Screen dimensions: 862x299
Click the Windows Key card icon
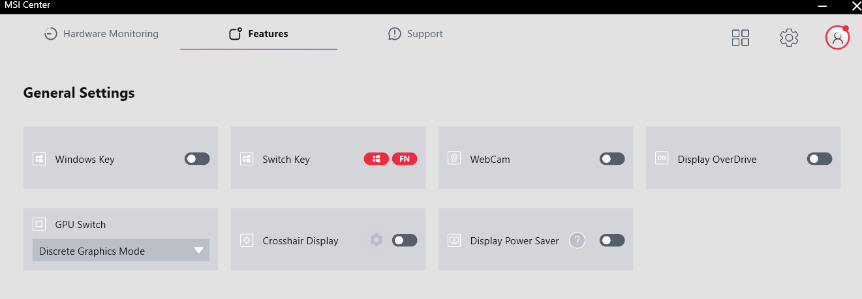point(39,159)
